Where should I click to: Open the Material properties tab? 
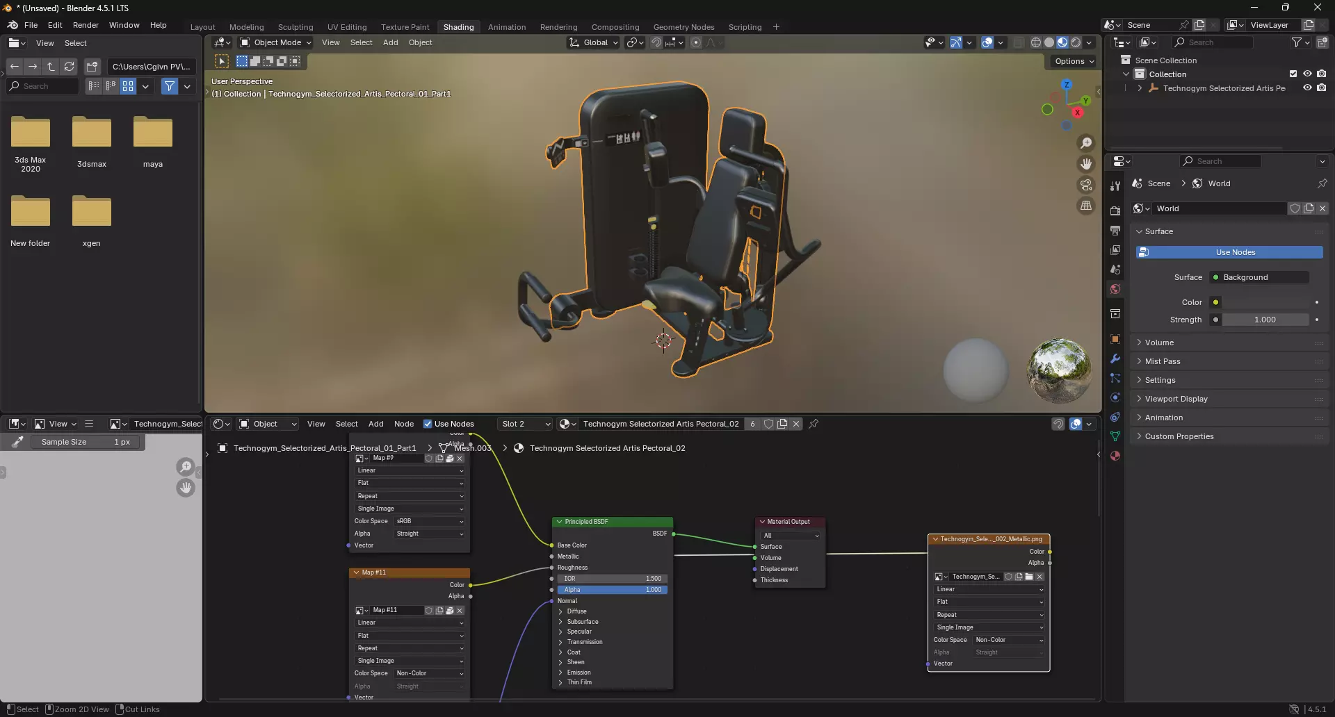coord(1115,456)
